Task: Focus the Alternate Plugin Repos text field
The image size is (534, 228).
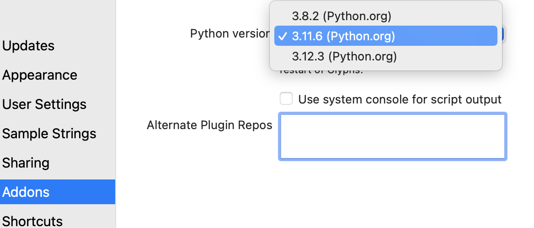Action: (392, 136)
